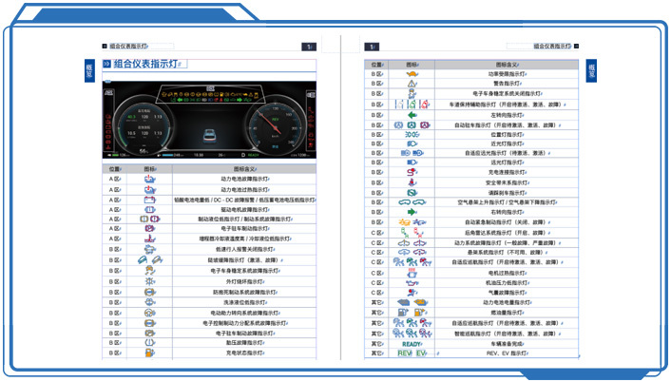Click the text 动力电池电量指示灯
The image size is (671, 382).
507,302
